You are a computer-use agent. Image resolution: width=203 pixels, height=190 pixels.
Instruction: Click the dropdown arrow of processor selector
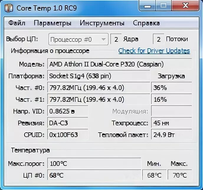click(104, 39)
